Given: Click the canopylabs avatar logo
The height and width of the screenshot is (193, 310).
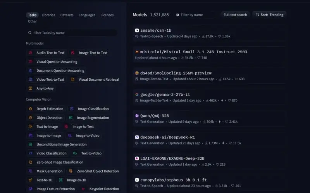Looking at the screenshot, I should [x=137, y=180].
